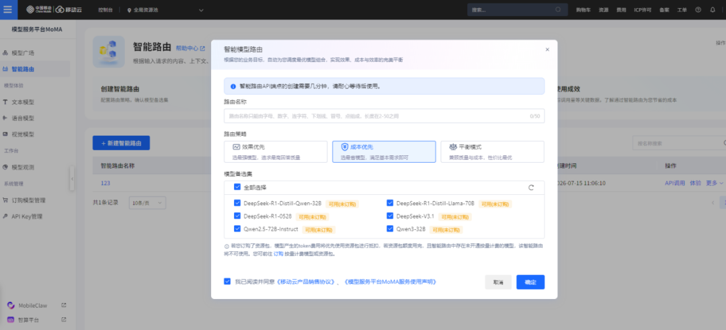Select 平衡模式 routing strategy
726x330 pixels.
(492, 152)
